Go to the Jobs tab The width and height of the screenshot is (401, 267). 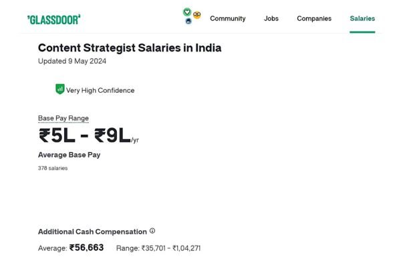pyautogui.click(x=271, y=19)
